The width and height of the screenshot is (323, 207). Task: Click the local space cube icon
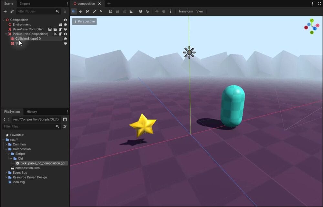pyautogui.click(x=141, y=11)
